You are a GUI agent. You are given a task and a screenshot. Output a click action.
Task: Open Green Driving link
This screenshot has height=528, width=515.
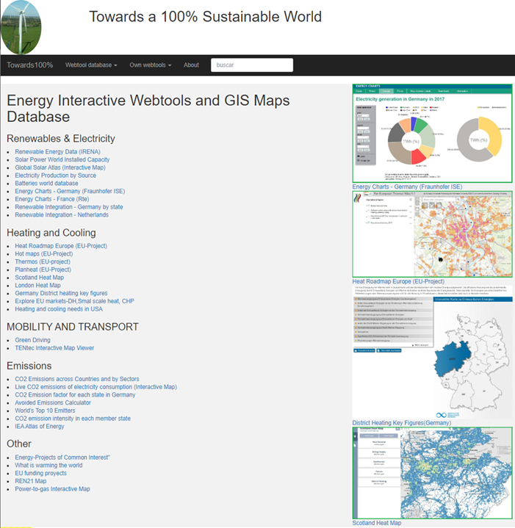click(32, 340)
